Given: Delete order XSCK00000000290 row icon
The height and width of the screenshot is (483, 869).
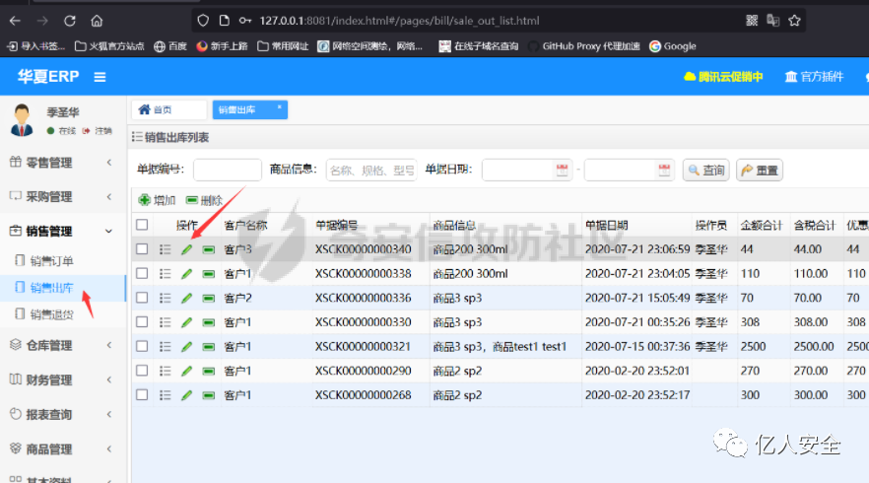Looking at the screenshot, I should pyautogui.click(x=209, y=371).
